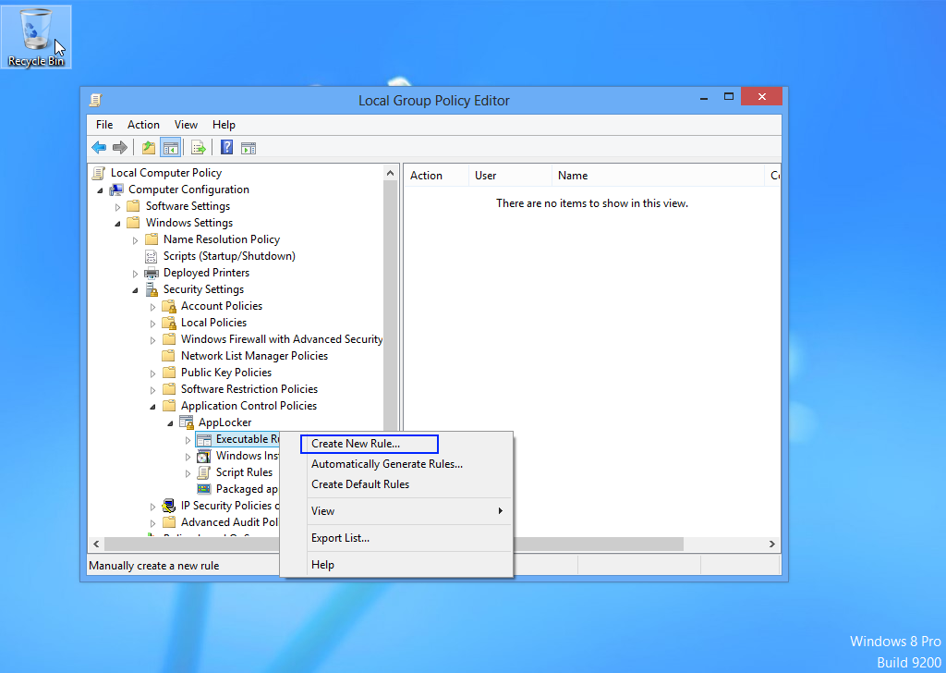This screenshot has height=673, width=946.
Task: Click the Account Policies folder icon
Action: (x=169, y=306)
